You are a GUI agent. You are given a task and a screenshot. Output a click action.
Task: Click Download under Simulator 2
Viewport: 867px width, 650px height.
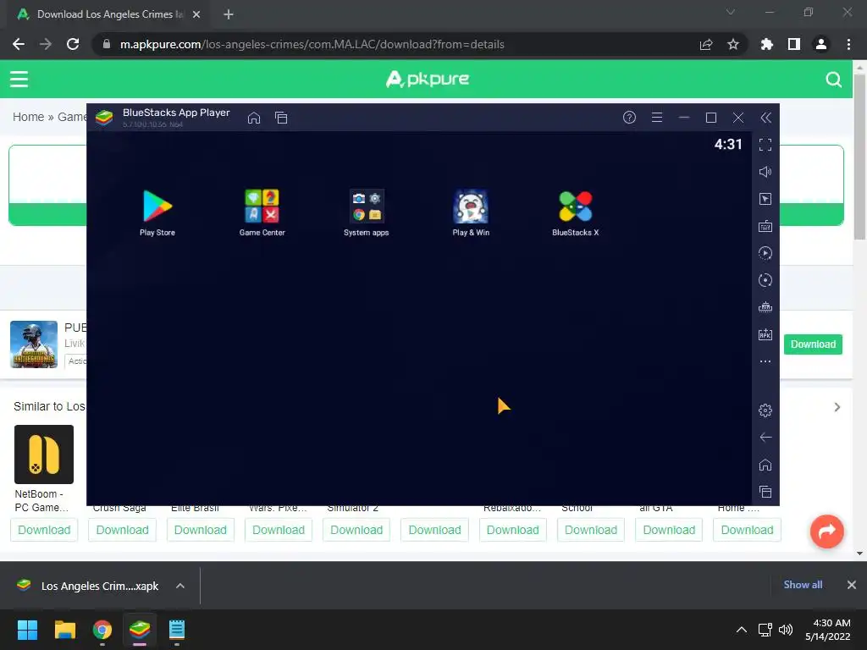(356, 530)
